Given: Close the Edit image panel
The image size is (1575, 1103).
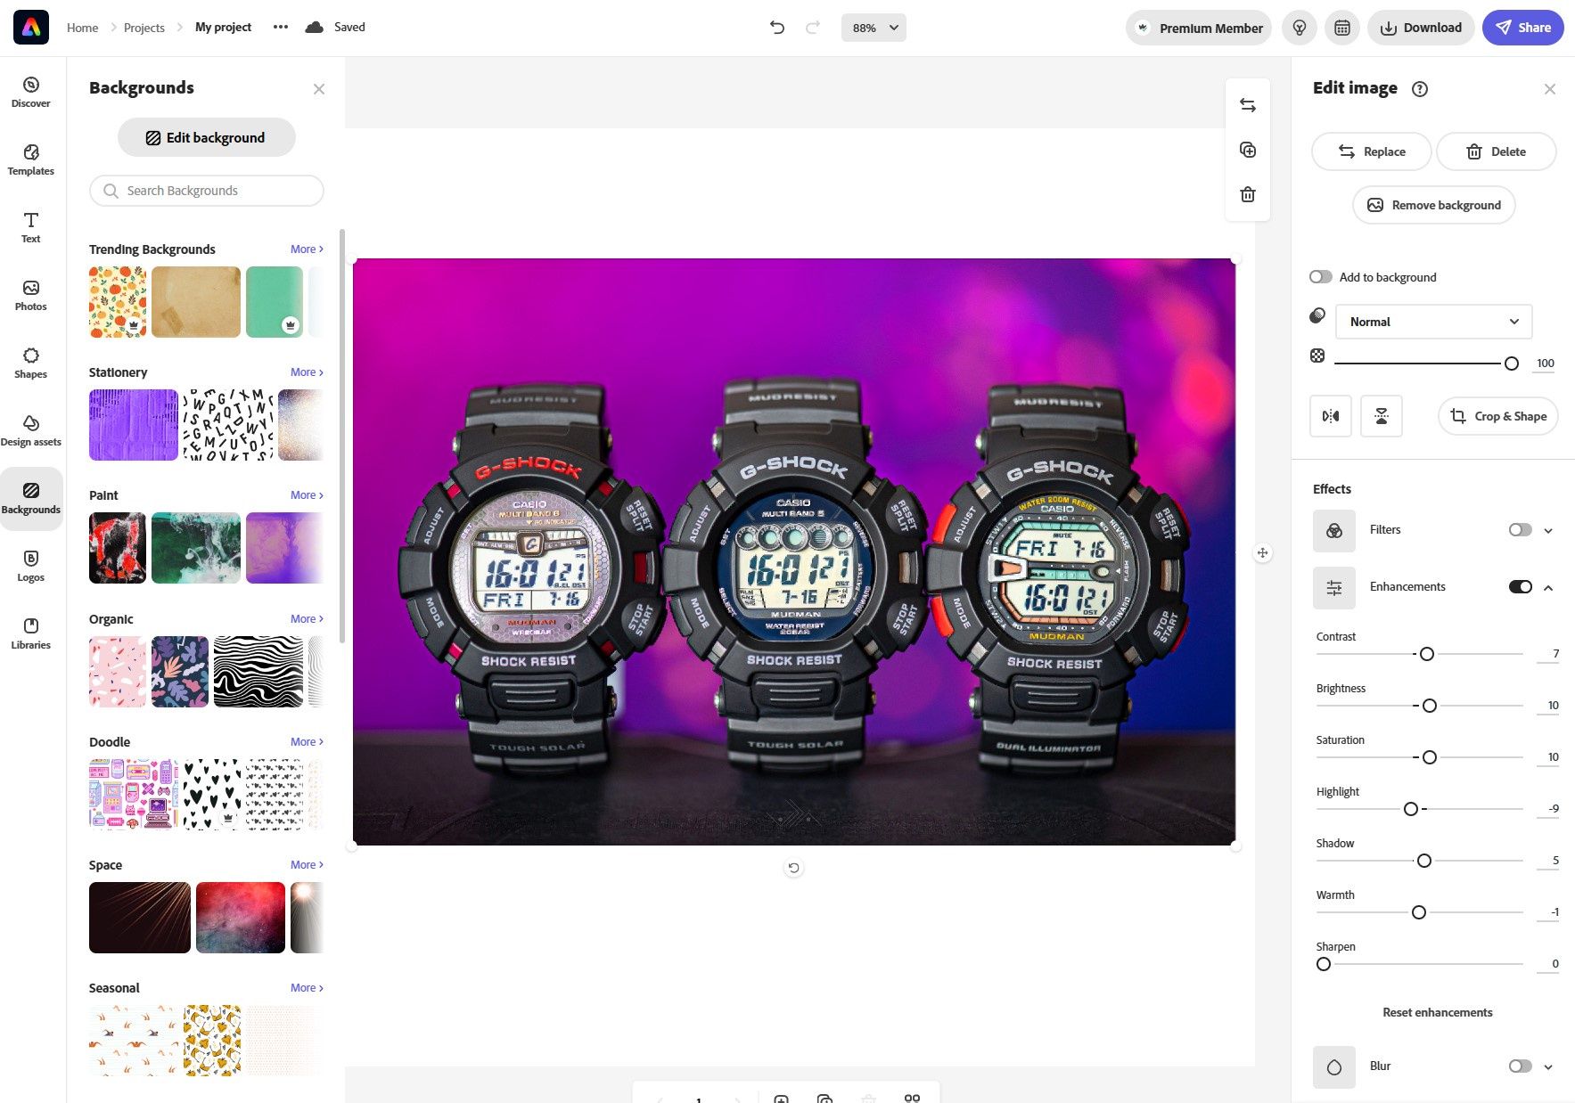Looking at the screenshot, I should [x=1550, y=89].
